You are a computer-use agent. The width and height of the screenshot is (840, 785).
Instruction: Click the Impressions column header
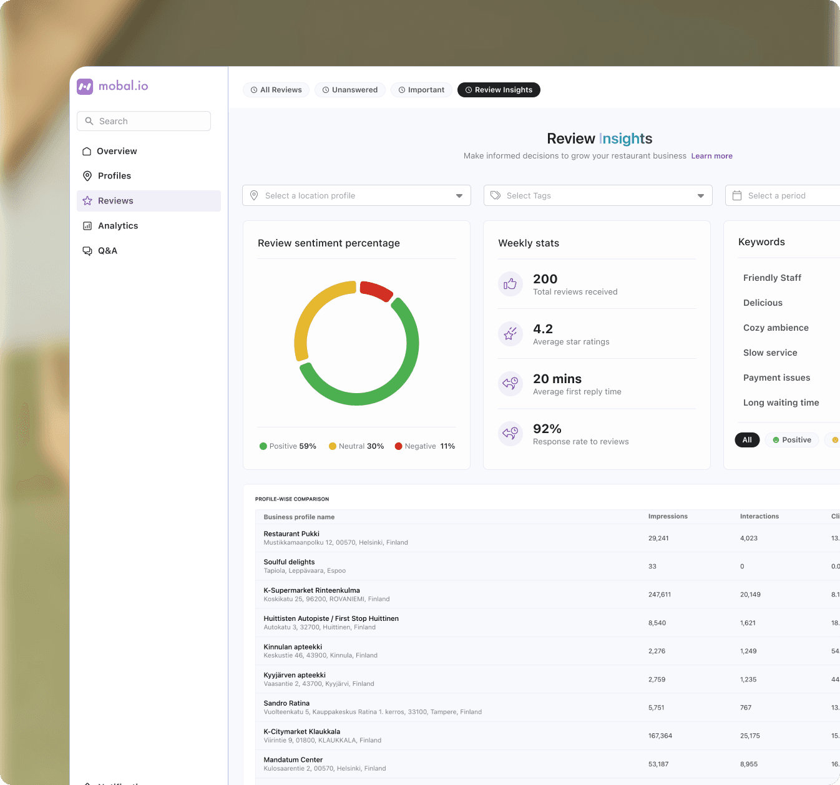(668, 516)
